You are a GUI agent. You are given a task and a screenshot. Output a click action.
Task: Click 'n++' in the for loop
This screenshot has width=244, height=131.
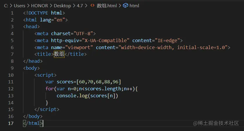click(128, 89)
